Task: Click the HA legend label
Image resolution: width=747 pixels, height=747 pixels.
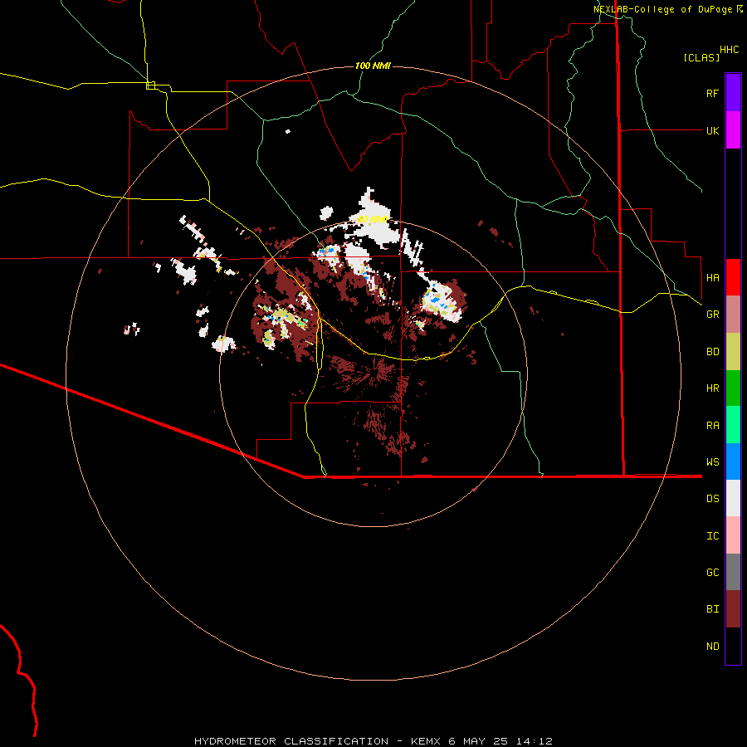Action: pos(712,277)
